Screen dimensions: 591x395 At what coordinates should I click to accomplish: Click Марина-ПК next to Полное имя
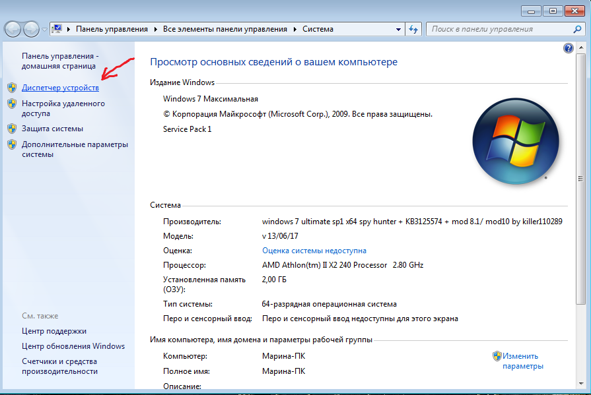(283, 371)
